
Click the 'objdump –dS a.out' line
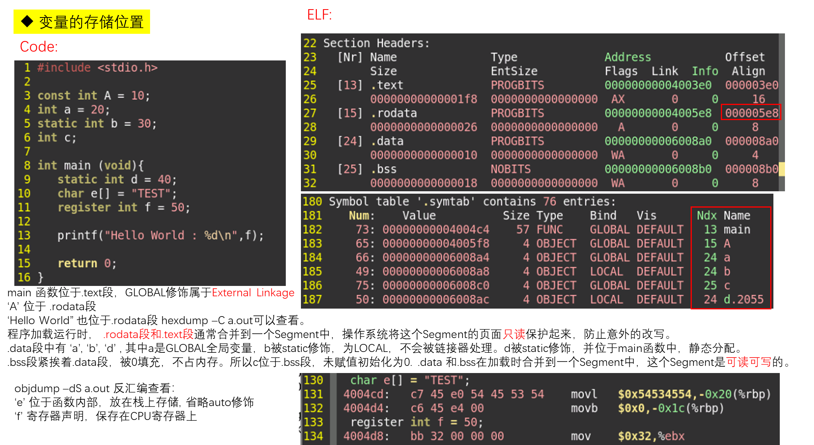94,389
